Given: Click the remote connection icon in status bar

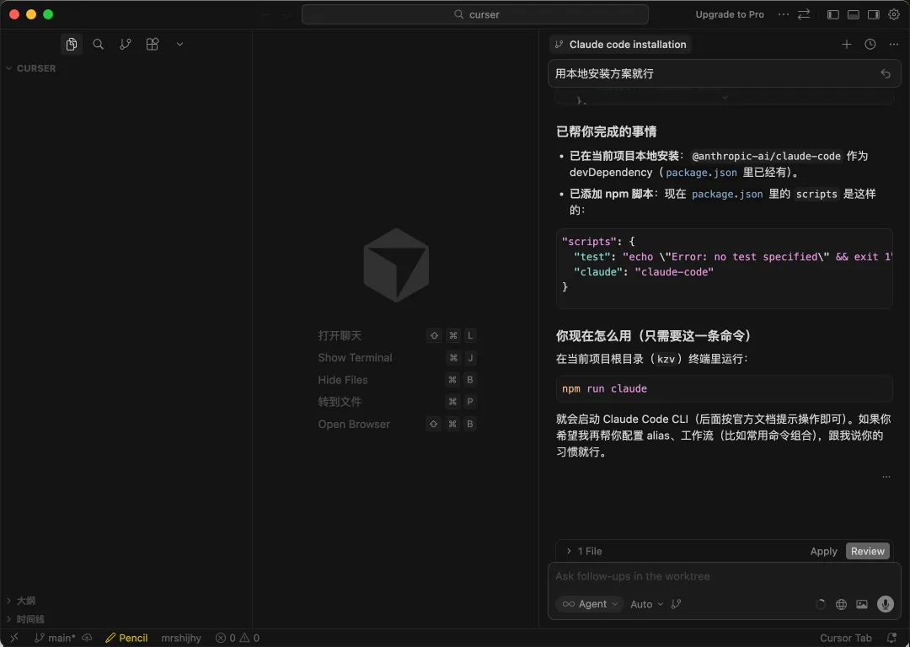Looking at the screenshot, I should click(14, 638).
